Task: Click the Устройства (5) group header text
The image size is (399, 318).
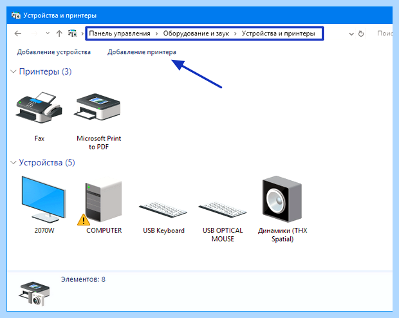Action: pos(47,162)
